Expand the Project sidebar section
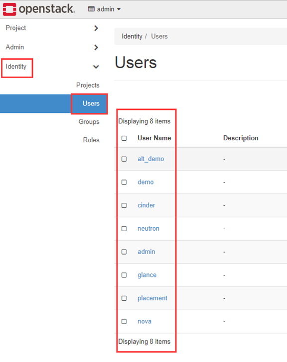The width and height of the screenshot is (287, 362). 52,28
